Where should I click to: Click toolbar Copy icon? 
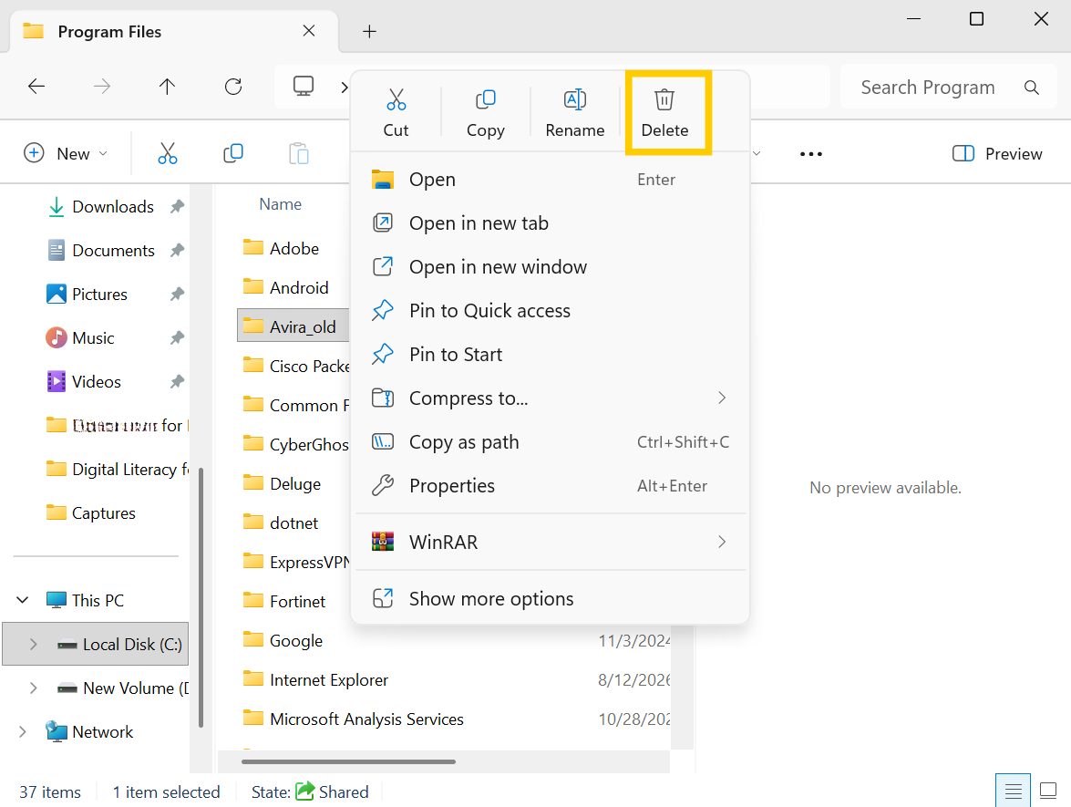click(233, 153)
